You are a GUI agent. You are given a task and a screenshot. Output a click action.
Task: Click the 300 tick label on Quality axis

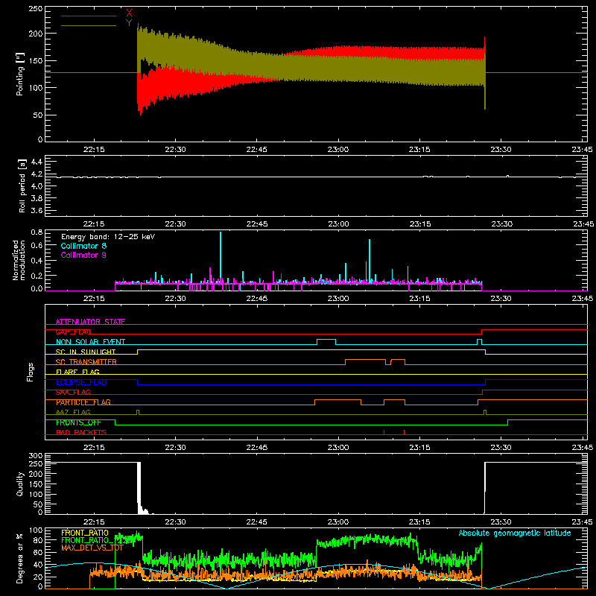point(36,456)
